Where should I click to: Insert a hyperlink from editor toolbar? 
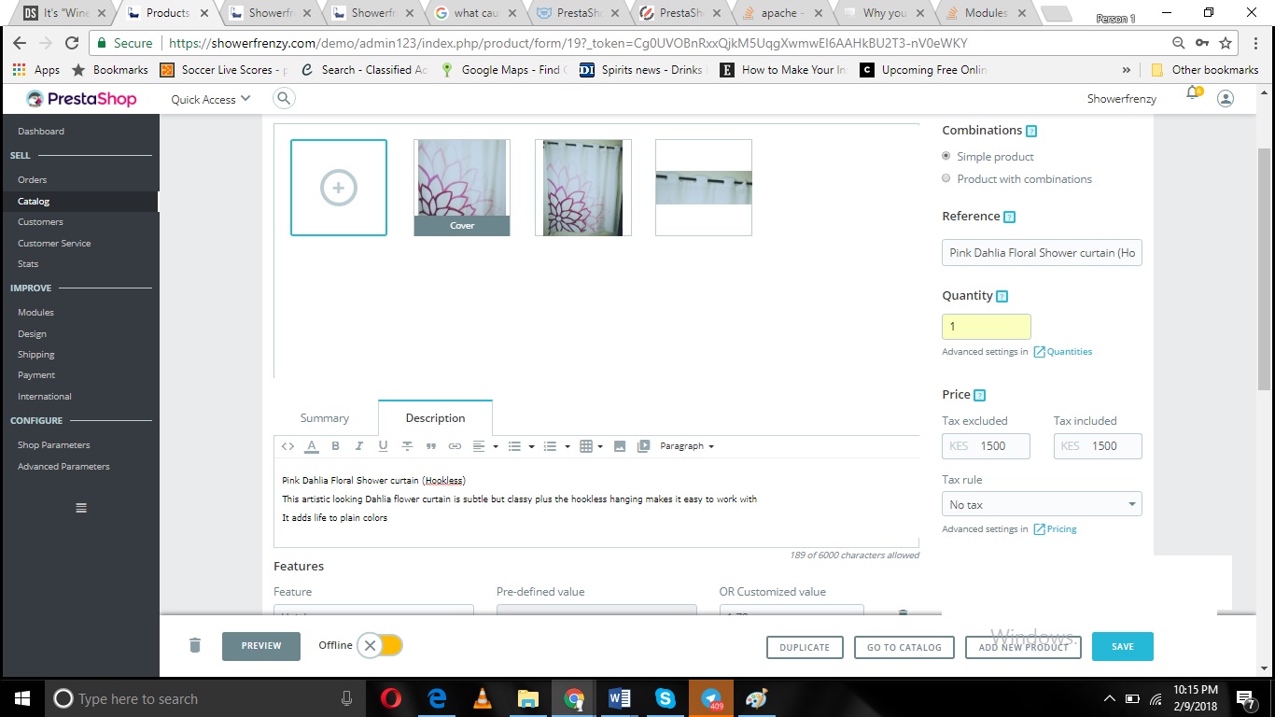pyautogui.click(x=455, y=446)
